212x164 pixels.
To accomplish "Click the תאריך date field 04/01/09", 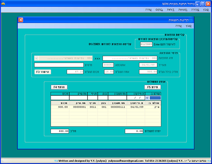I will point(148,65).
